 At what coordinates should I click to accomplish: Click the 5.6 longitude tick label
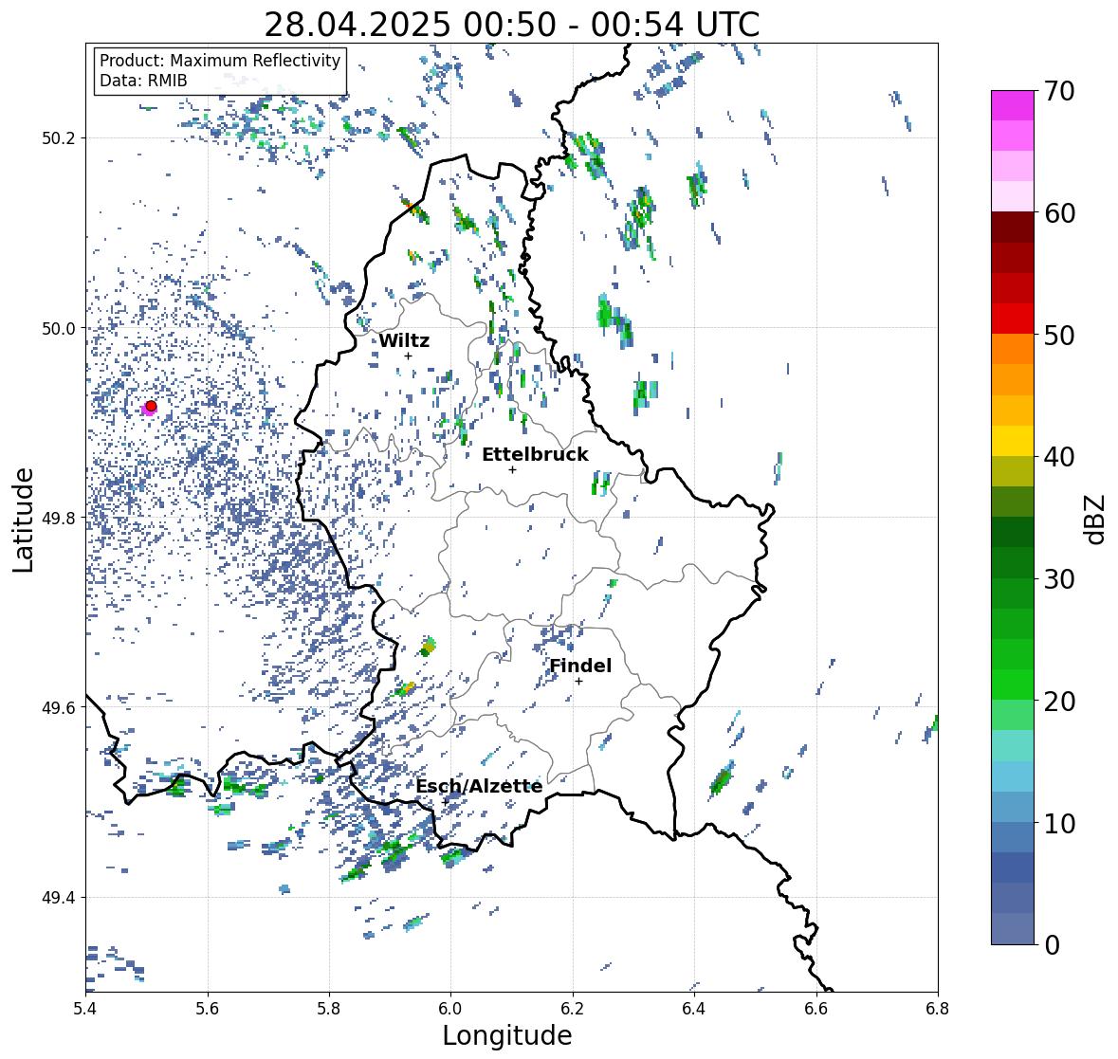[x=208, y=1008]
